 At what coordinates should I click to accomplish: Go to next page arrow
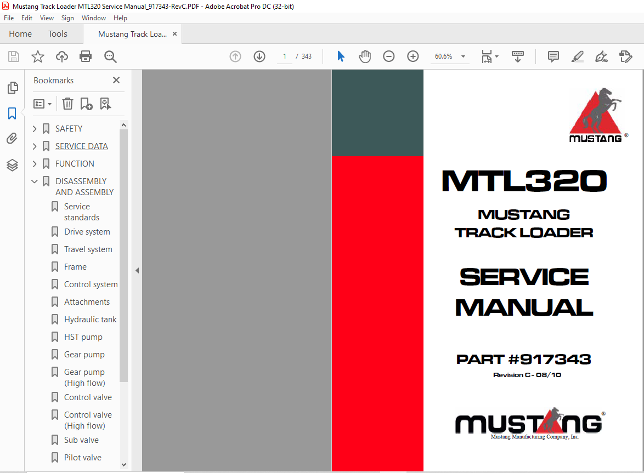[259, 56]
